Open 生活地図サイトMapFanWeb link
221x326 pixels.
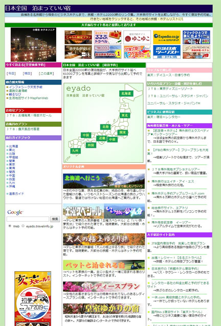tap(29, 98)
